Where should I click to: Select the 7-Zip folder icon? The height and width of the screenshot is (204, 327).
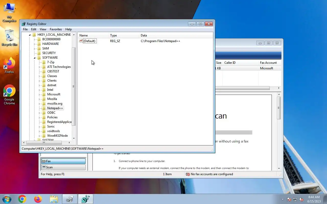pos(44,62)
